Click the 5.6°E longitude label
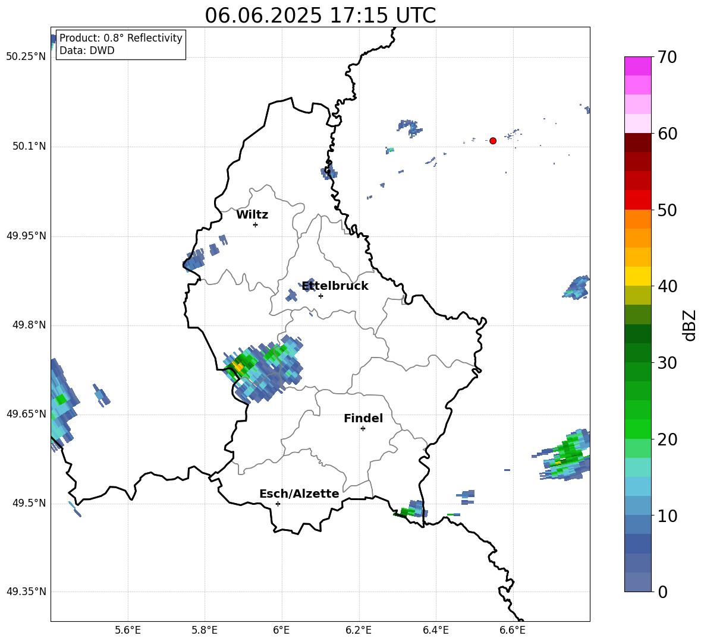Viewport: 704px width, 642px height. point(128,630)
